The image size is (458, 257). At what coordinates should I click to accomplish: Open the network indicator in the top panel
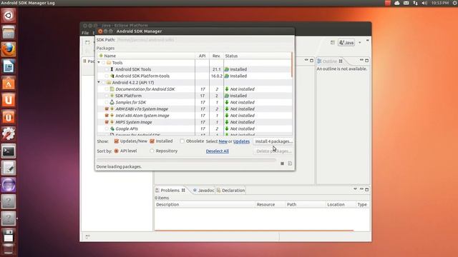pos(415,3)
